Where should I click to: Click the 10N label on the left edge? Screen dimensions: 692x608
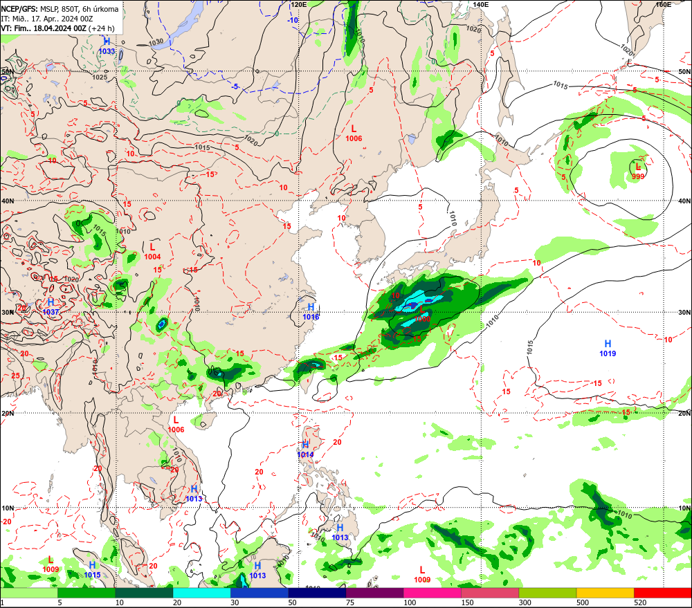pos(8,508)
